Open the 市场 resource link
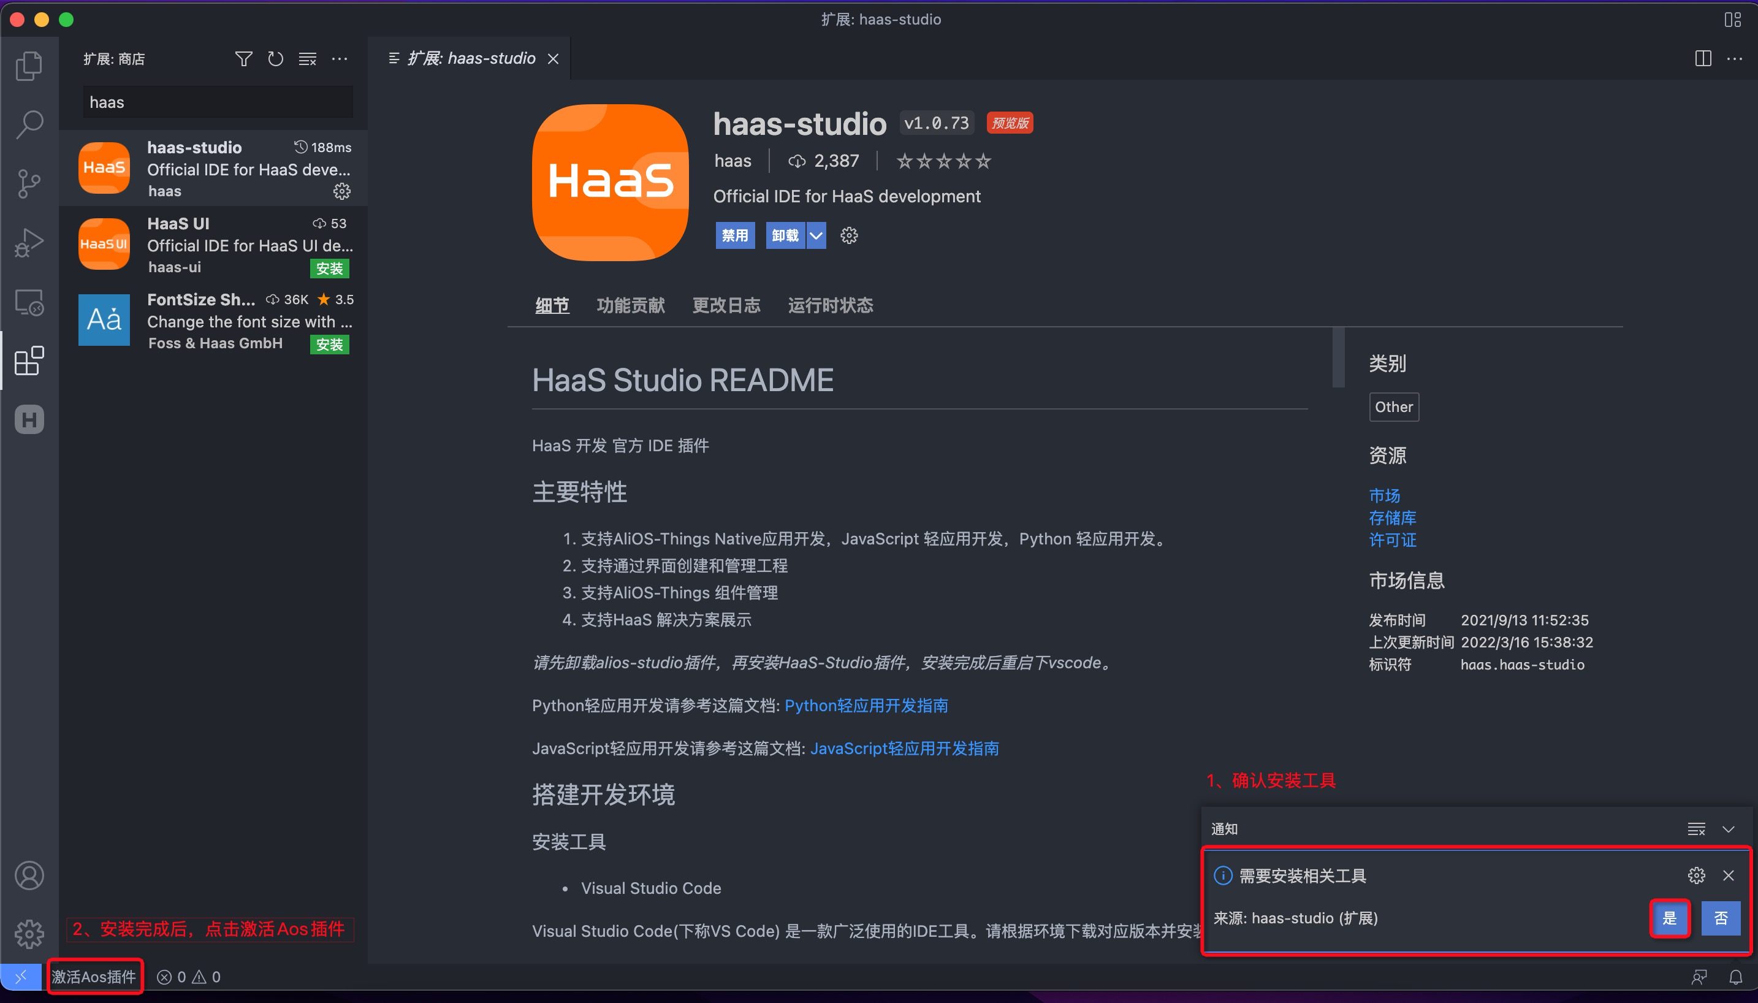Screen dimensions: 1758x1003 pos(1384,495)
